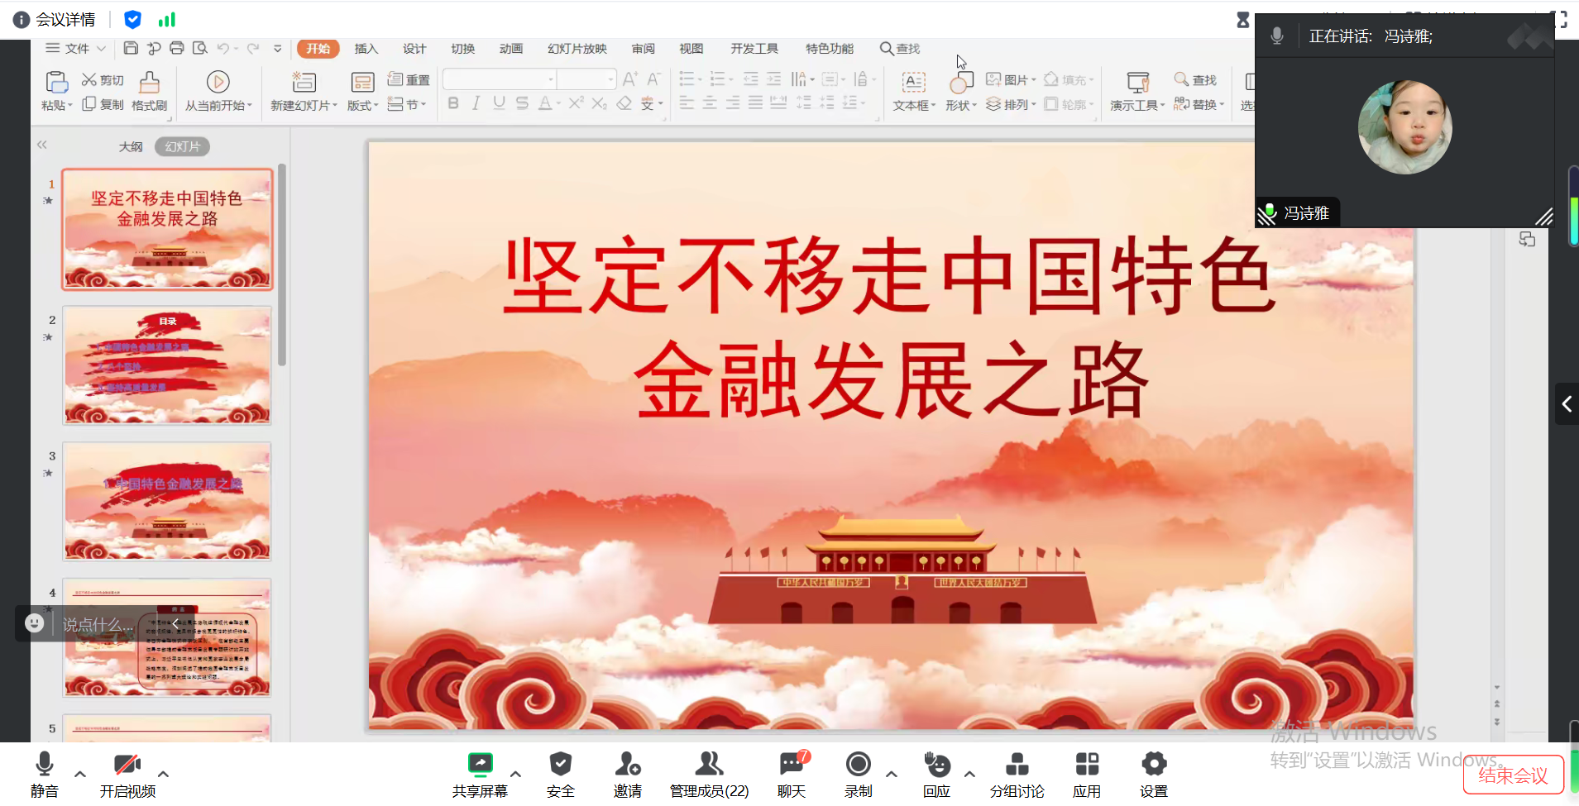Toggle italic formatting

pos(476,103)
